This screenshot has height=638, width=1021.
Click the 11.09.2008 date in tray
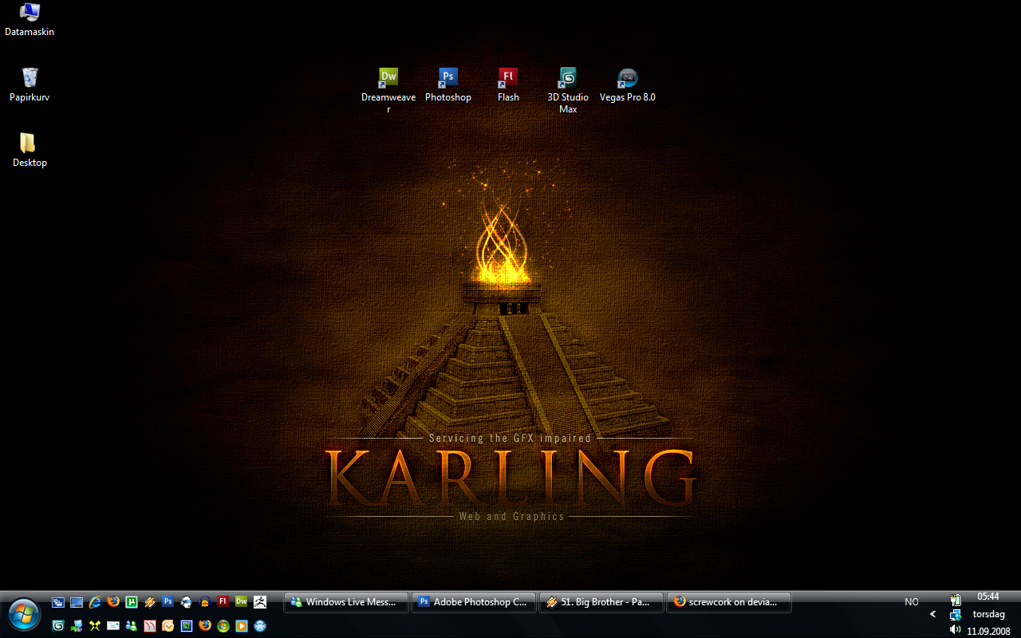click(x=988, y=631)
